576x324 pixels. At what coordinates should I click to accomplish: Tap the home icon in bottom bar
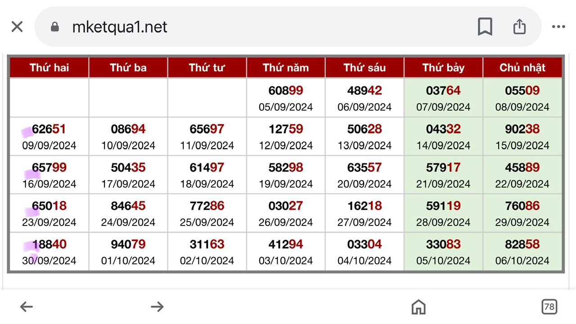418,307
